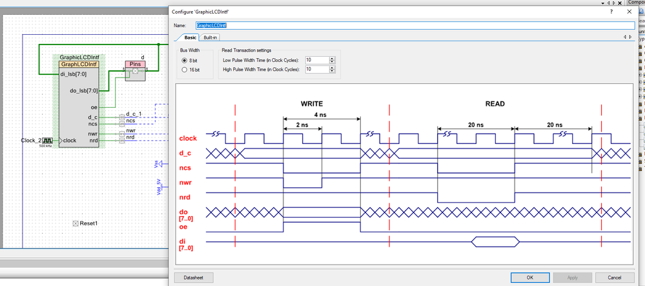Open the Datasheet
The image size is (645, 286).
click(194, 278)
